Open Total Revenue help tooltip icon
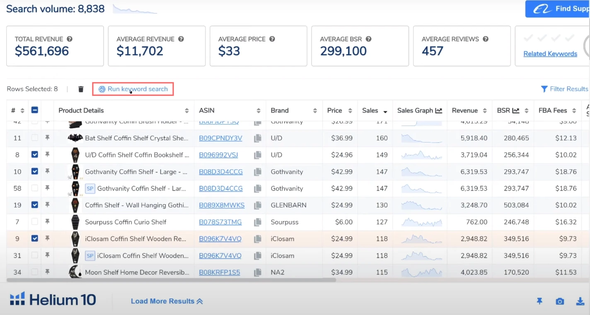 click(x=70, y=39)
